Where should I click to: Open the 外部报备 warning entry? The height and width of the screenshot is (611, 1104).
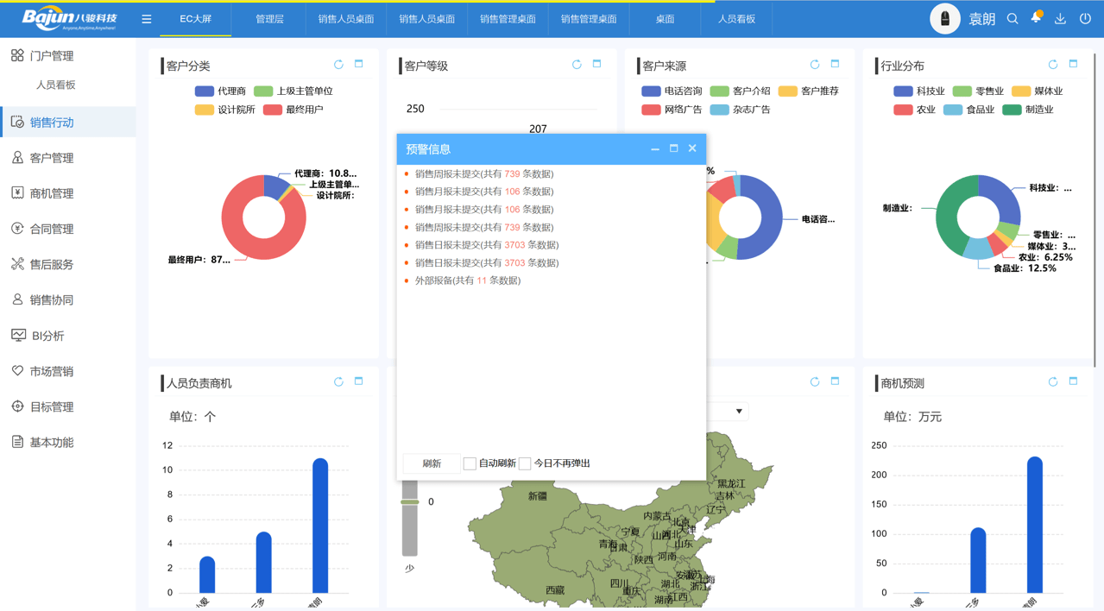pyautogui.click(x=461, y=280)
